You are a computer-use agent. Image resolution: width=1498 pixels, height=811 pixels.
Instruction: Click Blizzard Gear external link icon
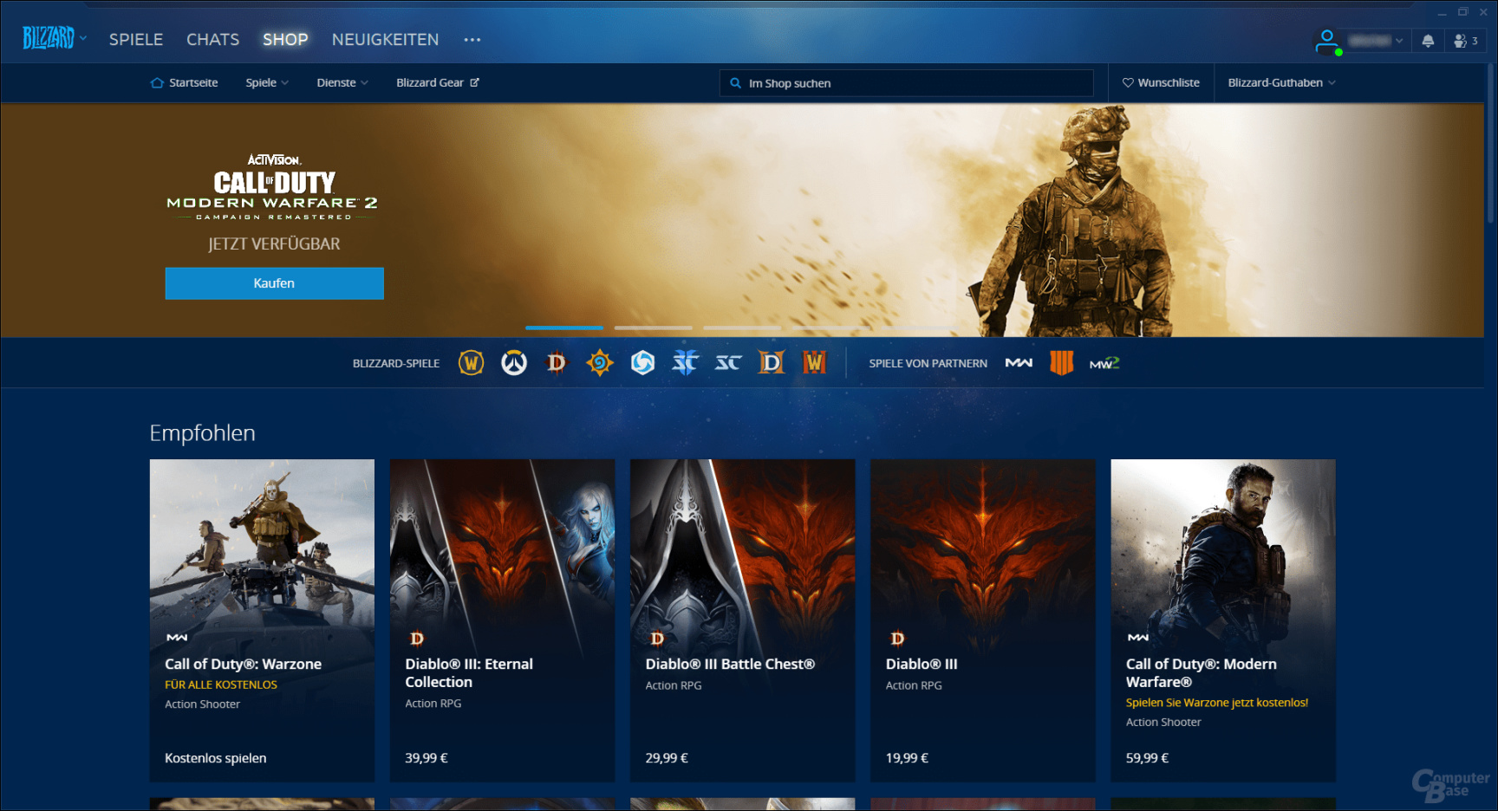474,82
